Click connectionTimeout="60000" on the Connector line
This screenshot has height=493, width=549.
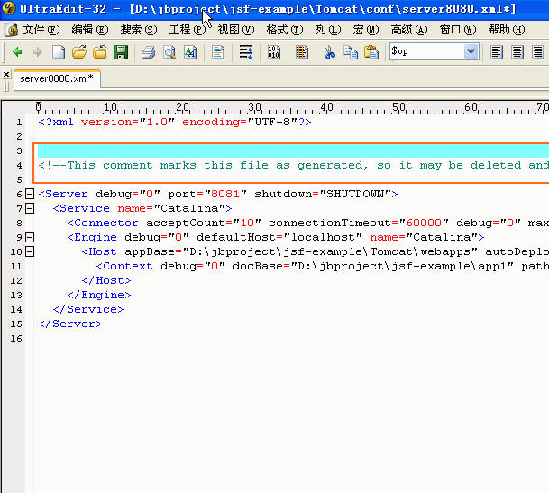[x=359, y=223]
